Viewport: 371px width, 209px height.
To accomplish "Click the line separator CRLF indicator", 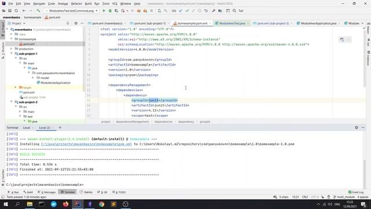I will (x=305, y=197).
